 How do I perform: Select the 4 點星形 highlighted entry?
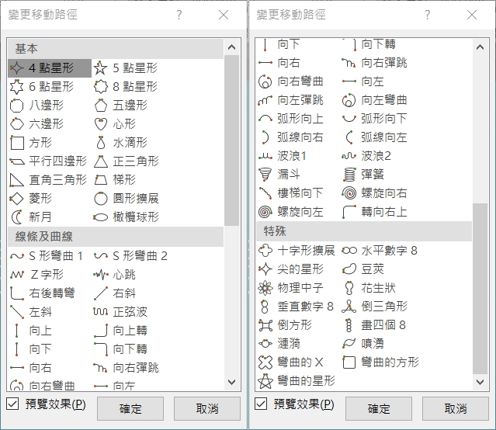pyautogui.click(x=50, y=68)
